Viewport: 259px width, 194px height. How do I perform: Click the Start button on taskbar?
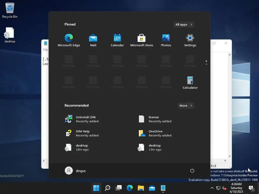click(96, 188)
